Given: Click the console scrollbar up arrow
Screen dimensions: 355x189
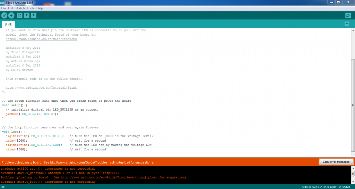Looking at the screenshot, I should 353,169.
